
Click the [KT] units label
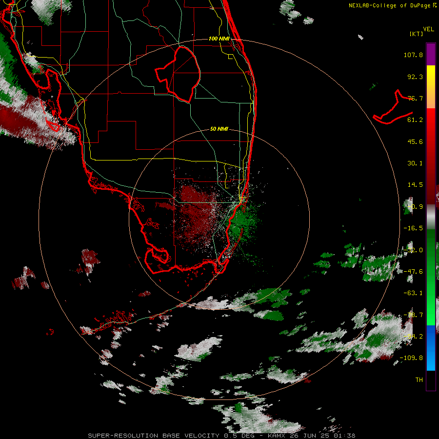417,34
